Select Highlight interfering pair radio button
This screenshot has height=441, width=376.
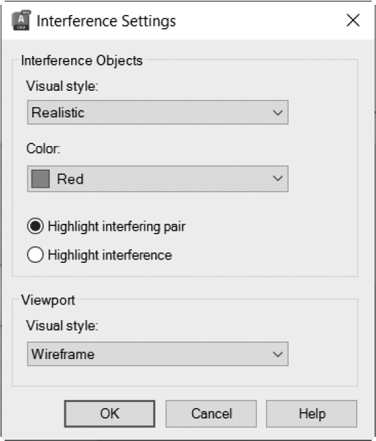point(35,226)
